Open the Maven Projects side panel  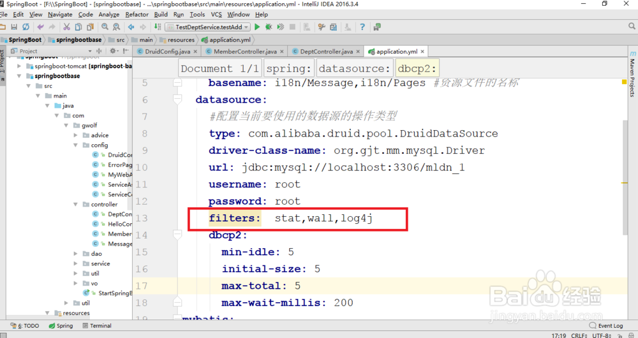tap(632, 73)
